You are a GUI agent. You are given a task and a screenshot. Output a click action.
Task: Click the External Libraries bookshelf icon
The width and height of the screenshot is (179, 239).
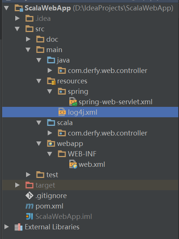(19, 227)
